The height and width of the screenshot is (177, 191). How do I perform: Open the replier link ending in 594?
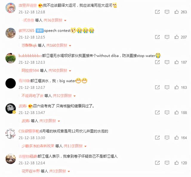pos(30,71)
